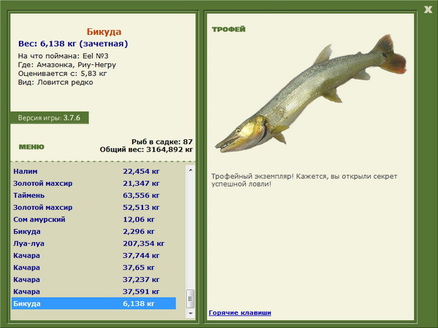This screenshot has width=438, height=328.
Task: Click the Бикуда fish title
Action: point(104,31)
